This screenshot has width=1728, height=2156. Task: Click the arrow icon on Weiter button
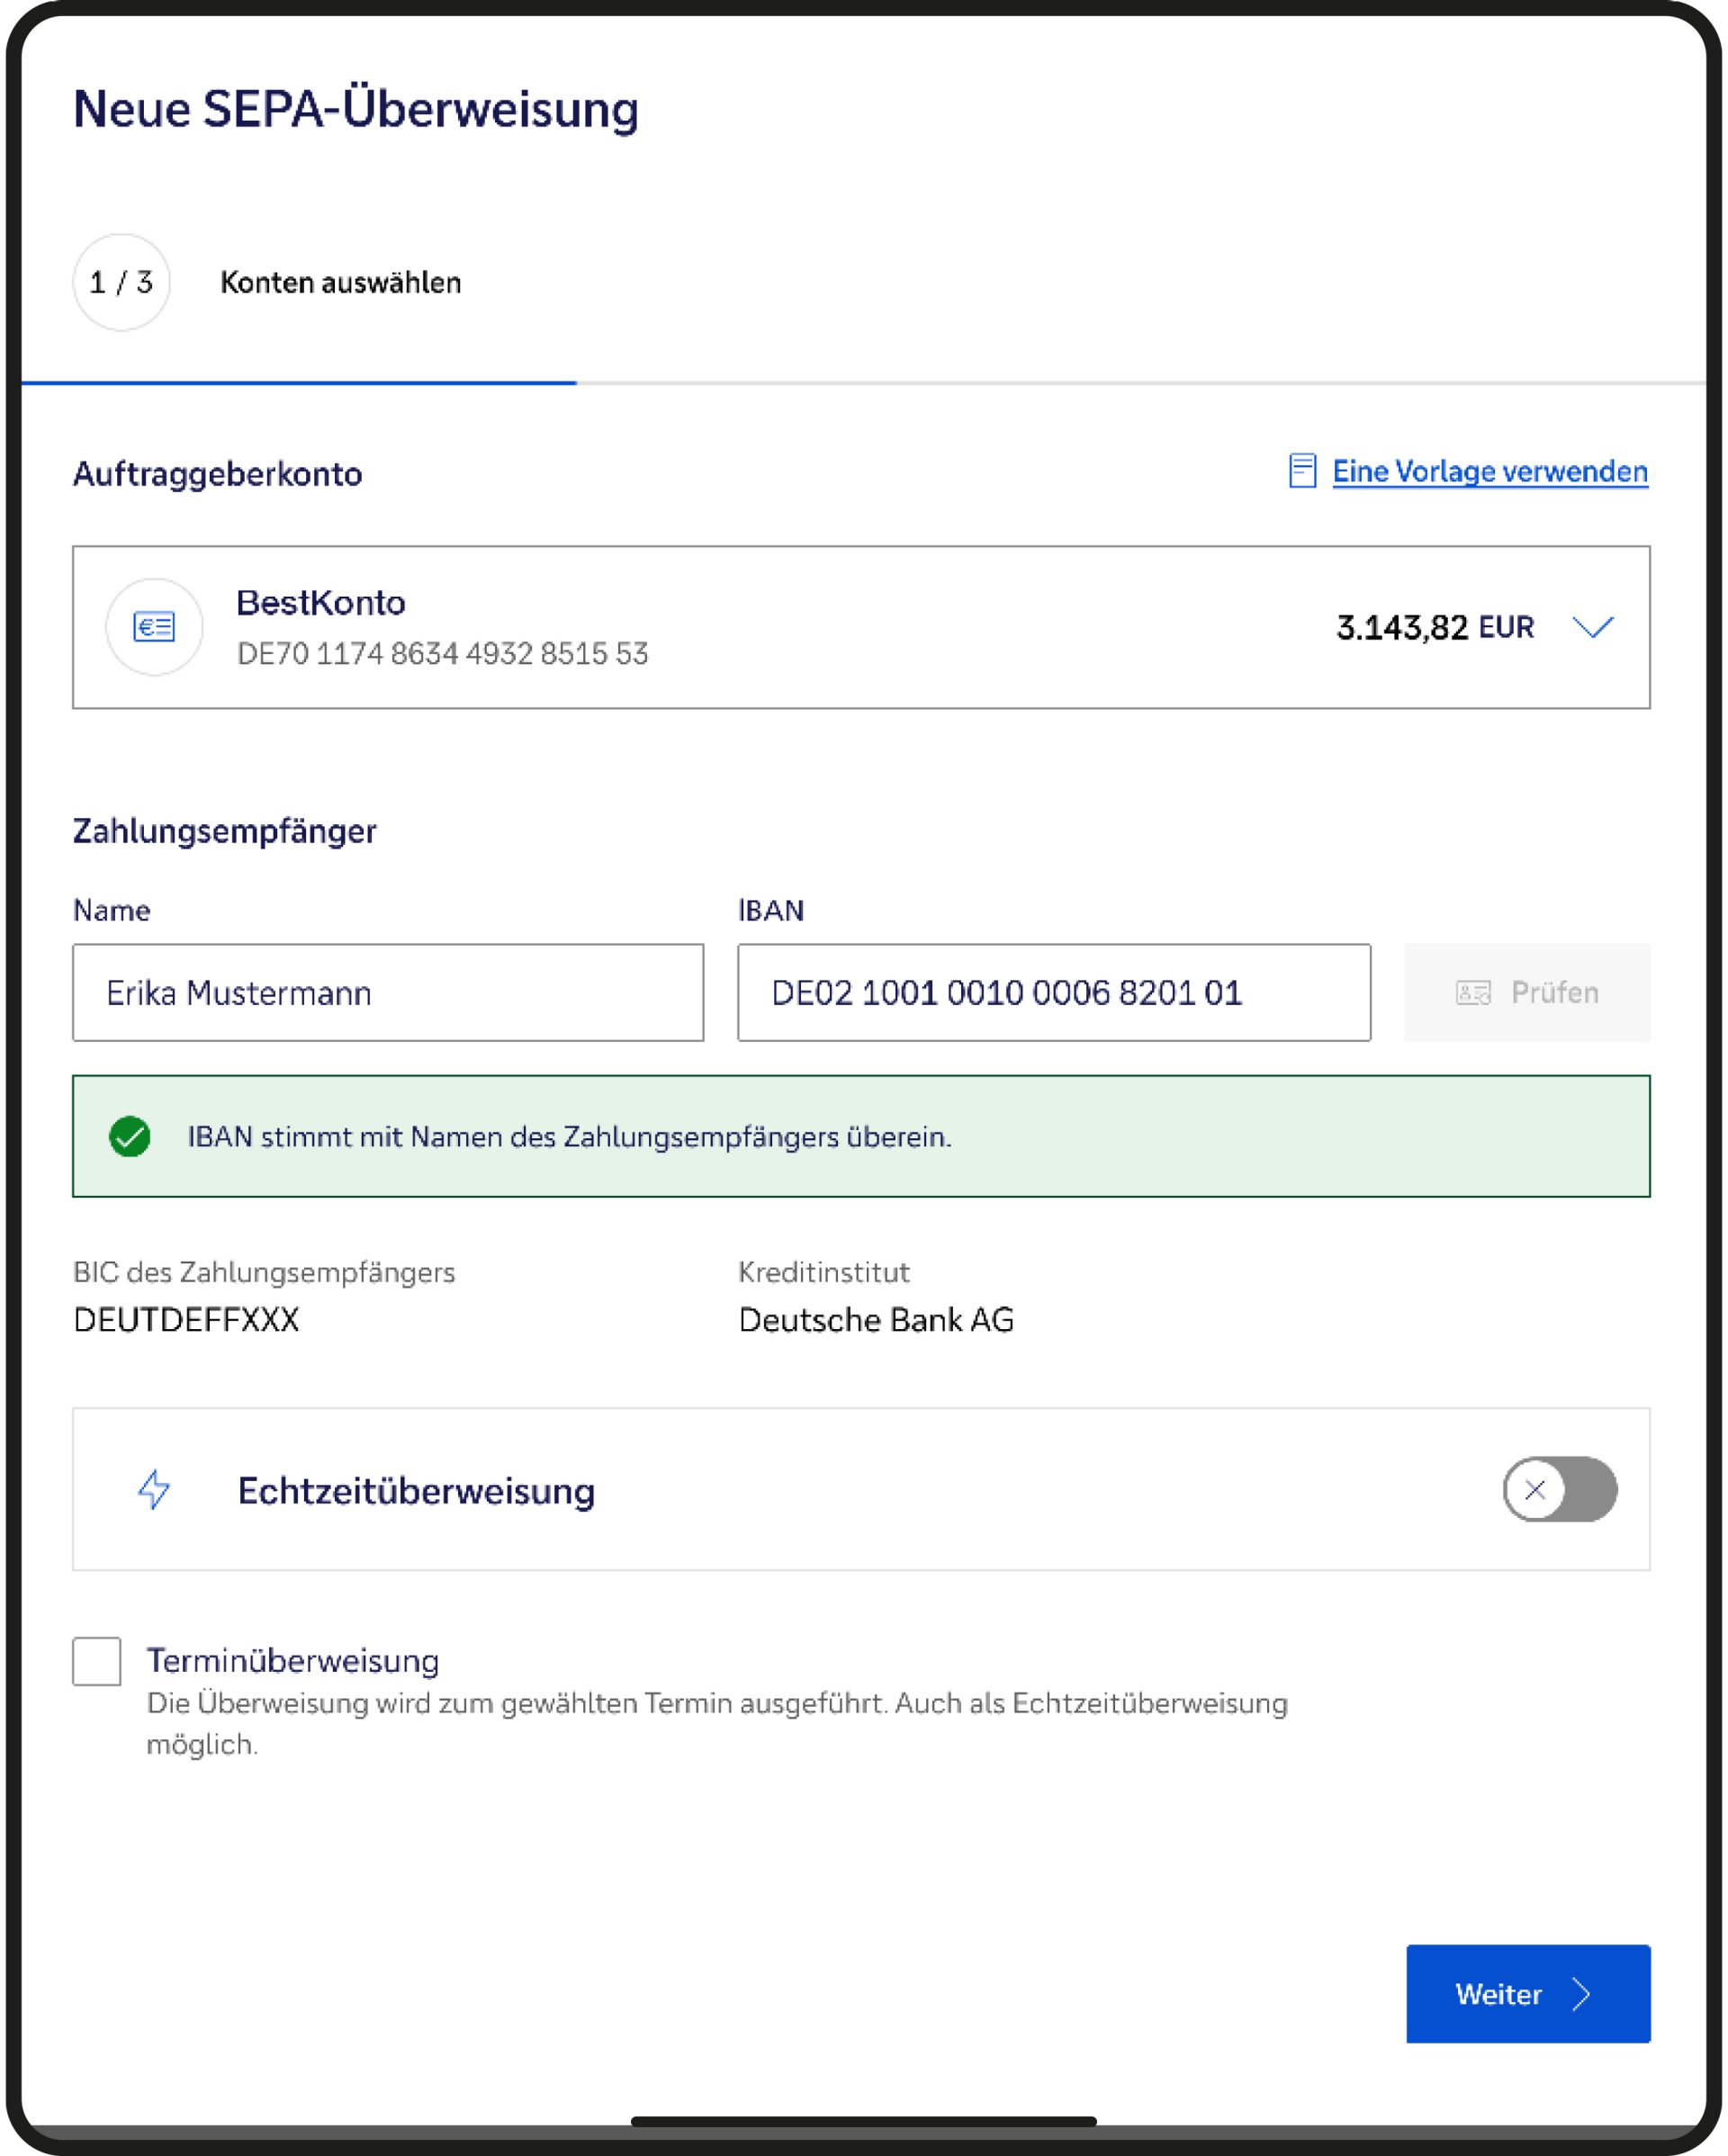pyautogui.click(x=1581, y=1994)
